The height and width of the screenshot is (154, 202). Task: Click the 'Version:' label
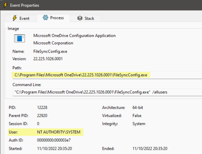coord(19,59)
